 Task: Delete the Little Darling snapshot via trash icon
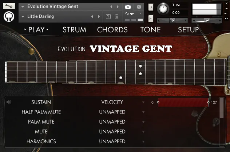[x=116, y=16]
